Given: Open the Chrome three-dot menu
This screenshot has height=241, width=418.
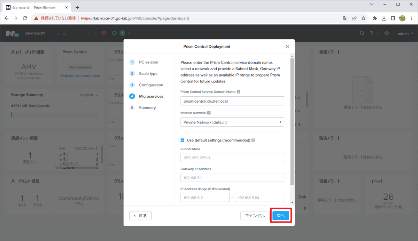Looking at the screenshot, I should click(x=411, y=18).
